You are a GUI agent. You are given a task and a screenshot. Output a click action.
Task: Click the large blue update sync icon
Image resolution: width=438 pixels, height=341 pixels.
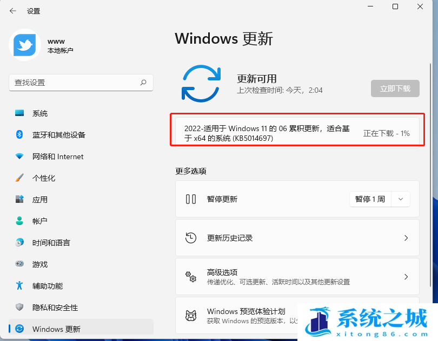pos(201,84)
